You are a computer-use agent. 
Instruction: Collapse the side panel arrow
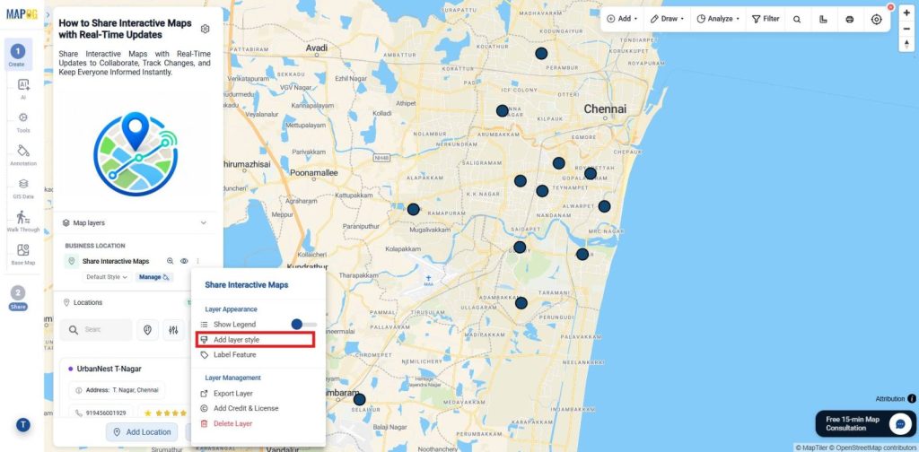click(x=47, y=14)
